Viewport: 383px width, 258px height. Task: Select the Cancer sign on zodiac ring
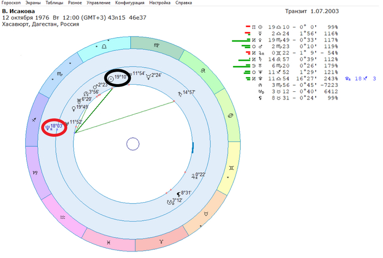click(x=230, y=115)
